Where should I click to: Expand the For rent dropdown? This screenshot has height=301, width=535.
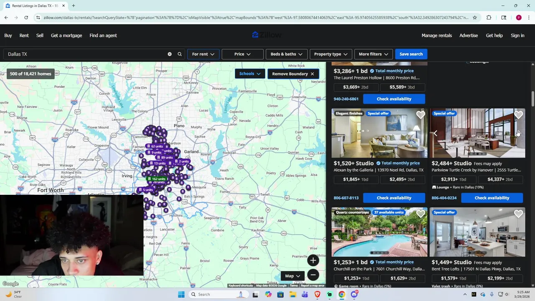coord(203,54)
